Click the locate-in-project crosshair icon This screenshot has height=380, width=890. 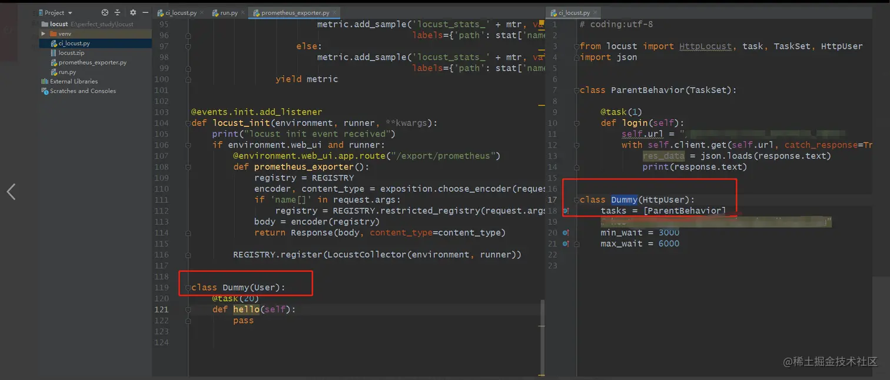click(x=105, y=12)
